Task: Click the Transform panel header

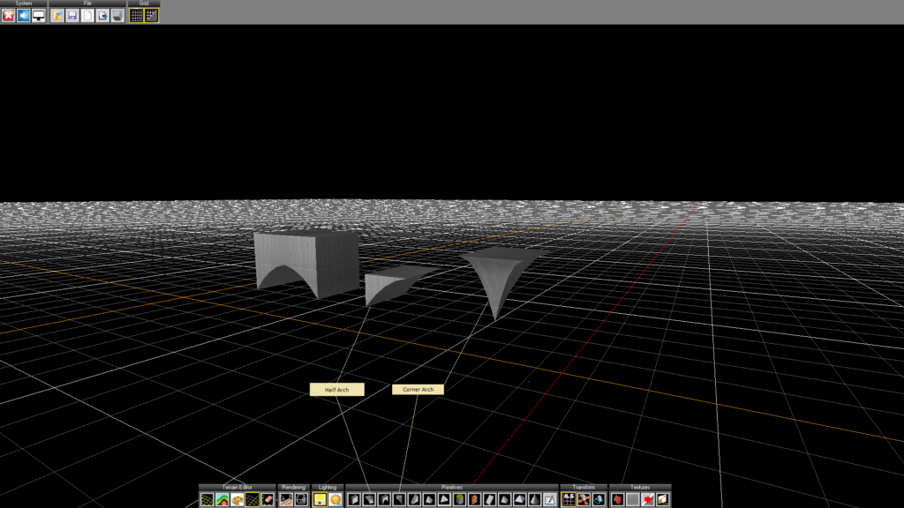Action: point(584,487)
